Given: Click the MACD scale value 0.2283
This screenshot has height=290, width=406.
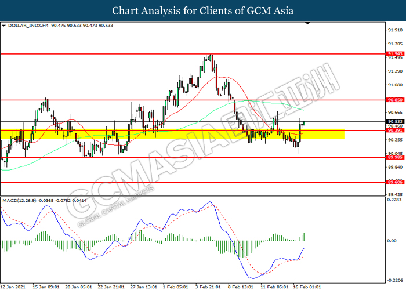Looking at the screenshot, I should point(394,200).
